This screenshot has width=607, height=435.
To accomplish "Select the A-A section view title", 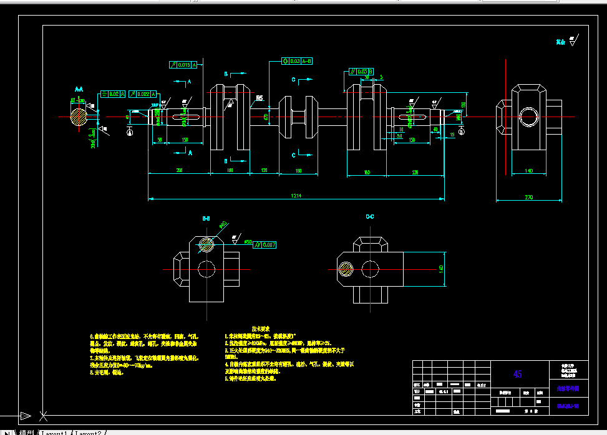I will tap(79, 89).
